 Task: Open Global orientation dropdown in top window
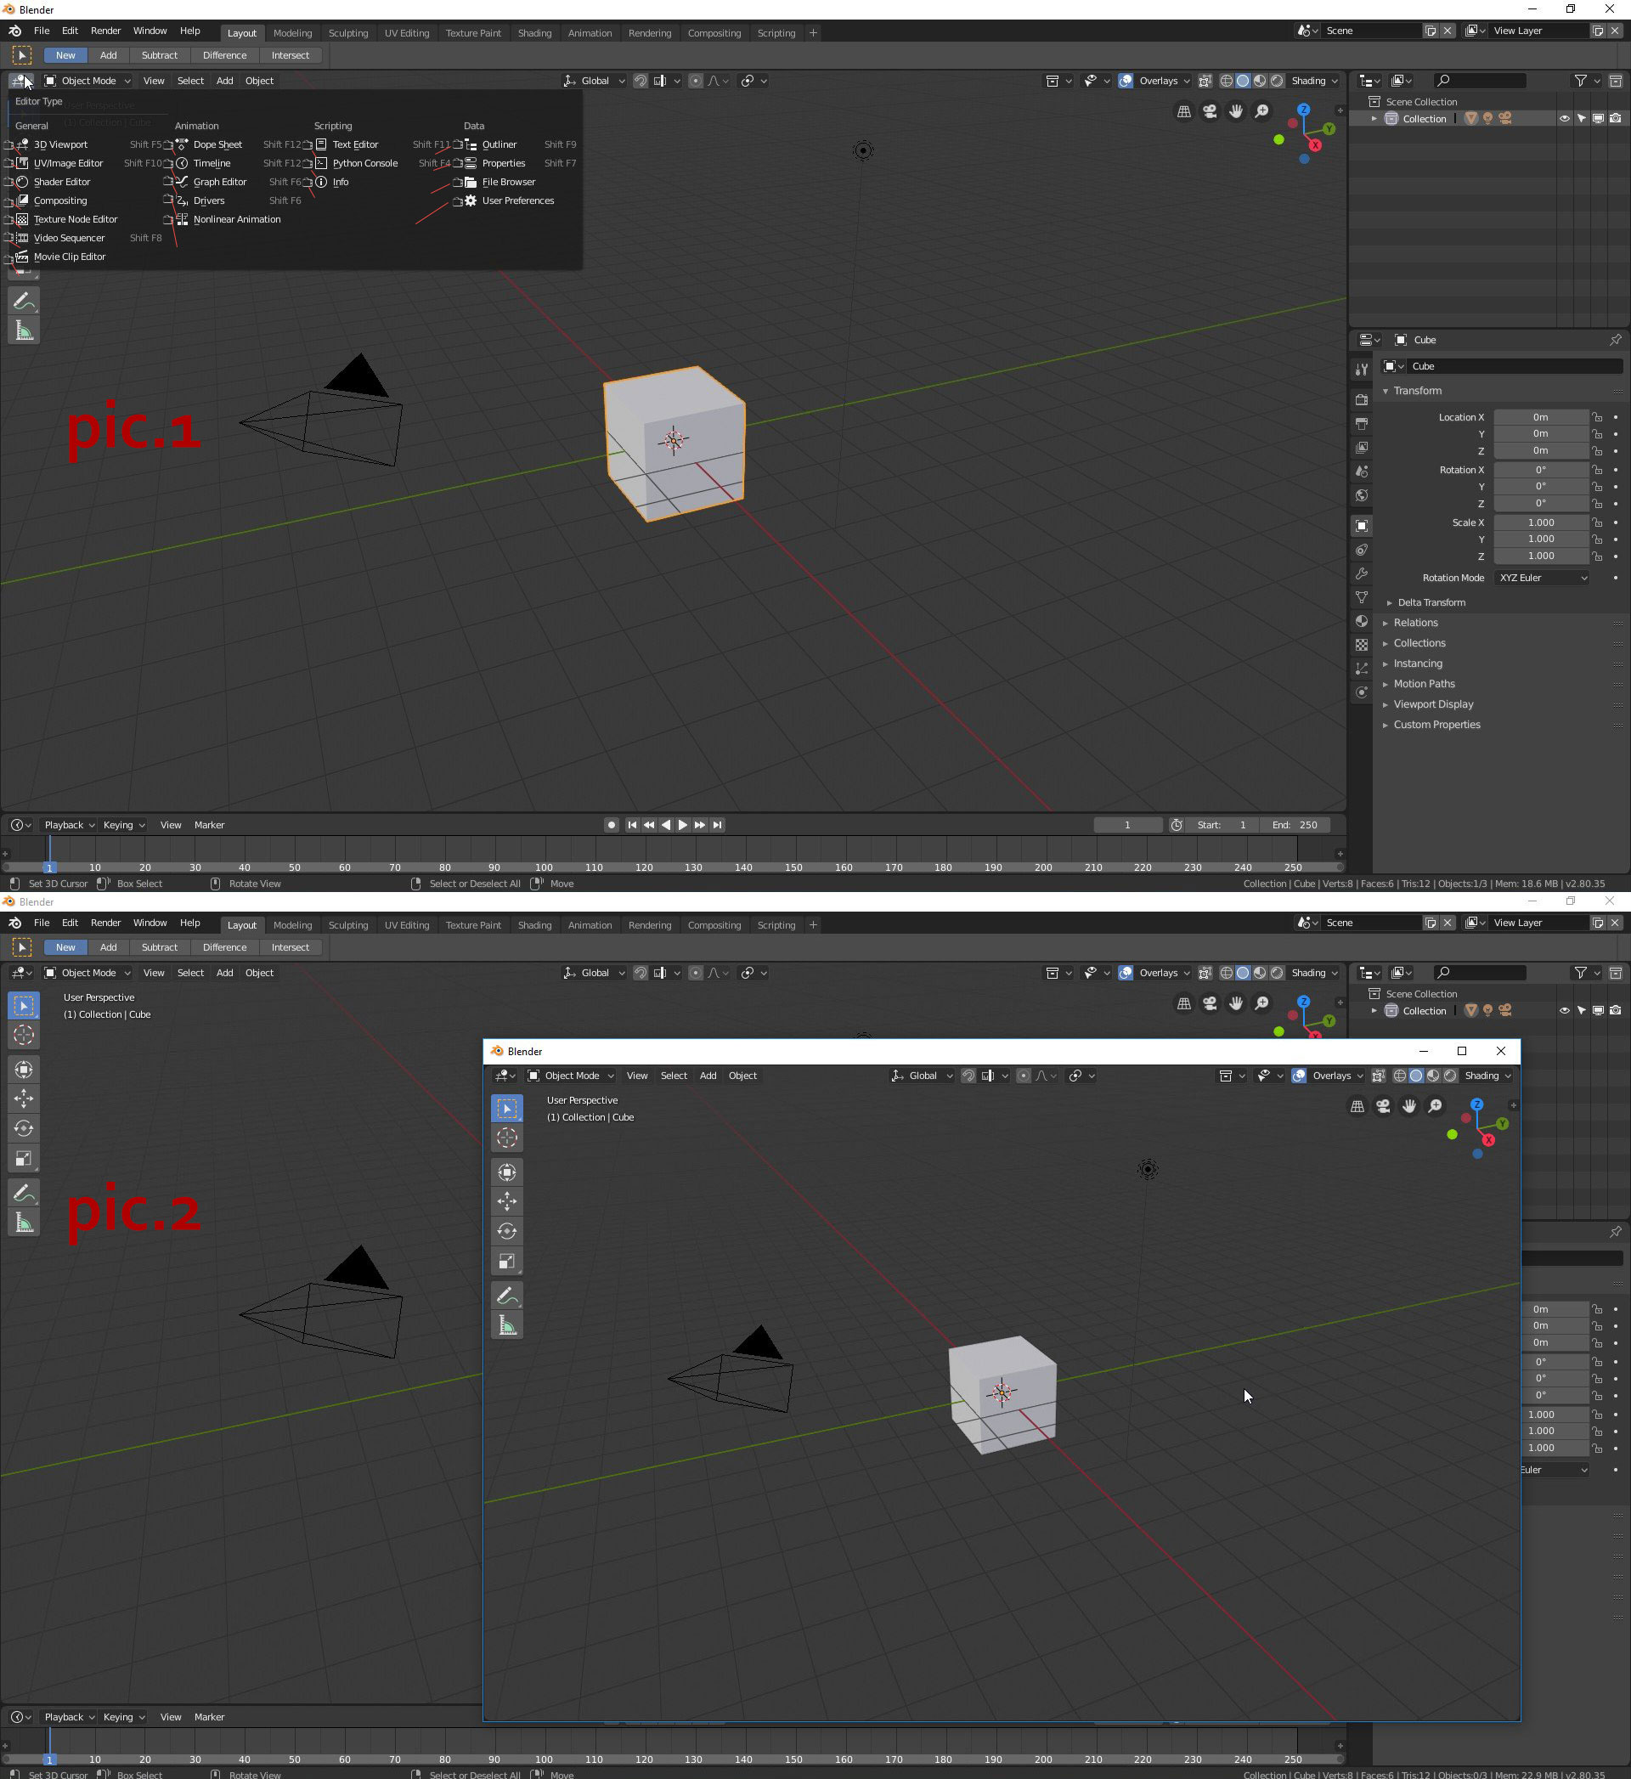coord(594,81)
